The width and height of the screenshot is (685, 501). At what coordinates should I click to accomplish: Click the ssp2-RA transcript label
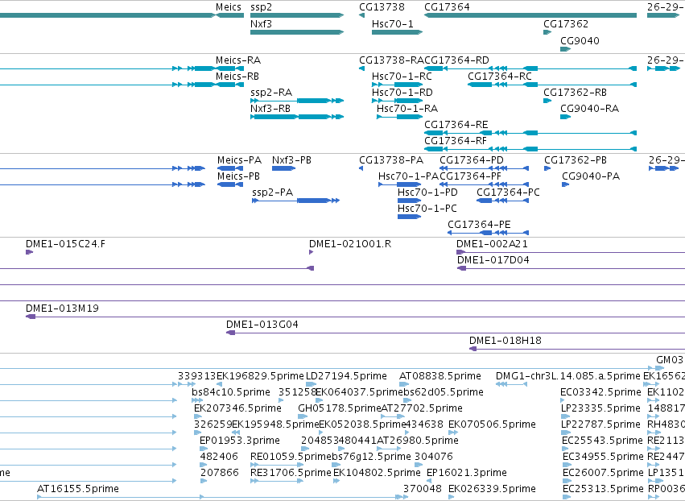[271, 93]
